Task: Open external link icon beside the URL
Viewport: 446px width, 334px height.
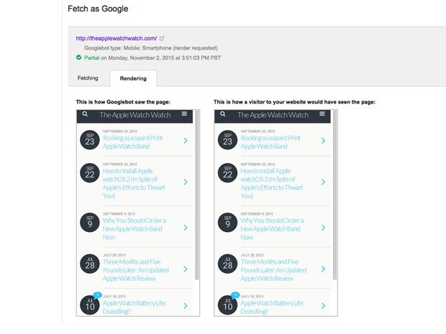Action: coord(162,38)
